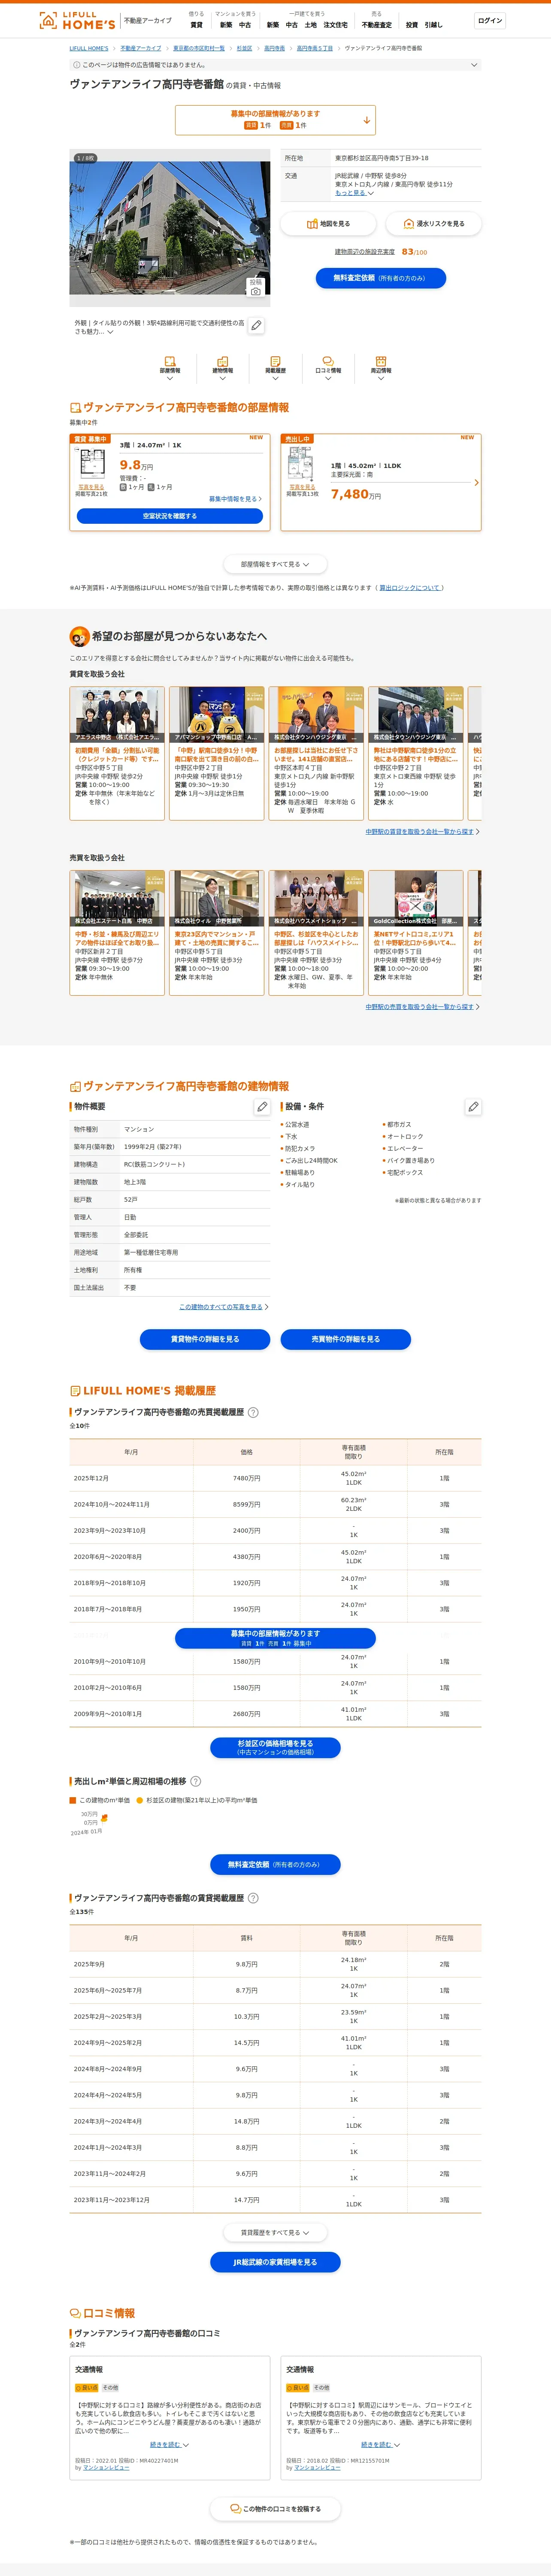
Task: Click 賃貸物件の詳細を見る button
Action: (205, 1339)
